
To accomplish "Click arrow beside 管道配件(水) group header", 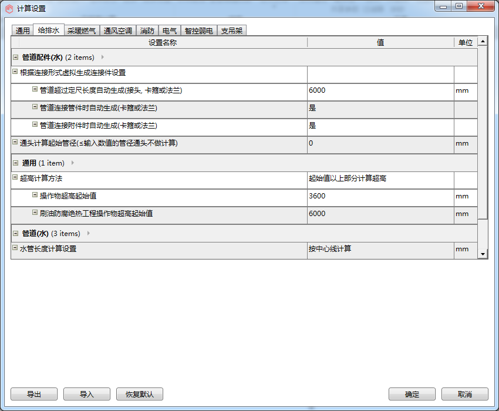I will (x=103, y=57).
